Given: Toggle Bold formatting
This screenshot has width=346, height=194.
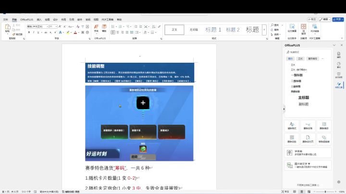Looking at the screenshot, I should tap(29, 33).
